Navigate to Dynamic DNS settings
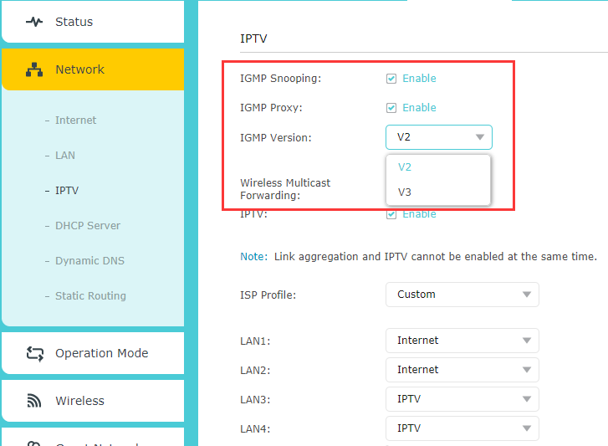Screen dimensions: 608x446 tap(89, 261)
